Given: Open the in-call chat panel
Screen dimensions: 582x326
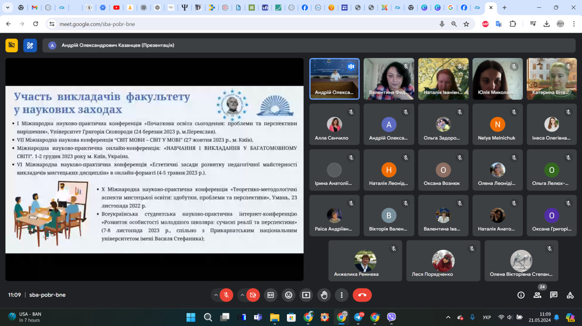Looking at the screenshot, I should click(553, 295).
